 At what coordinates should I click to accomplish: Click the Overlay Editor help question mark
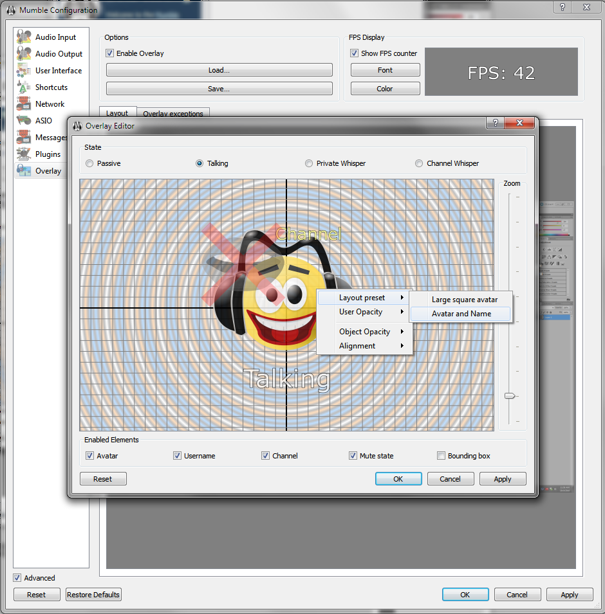pyautogui.click(x=496, y=123)
